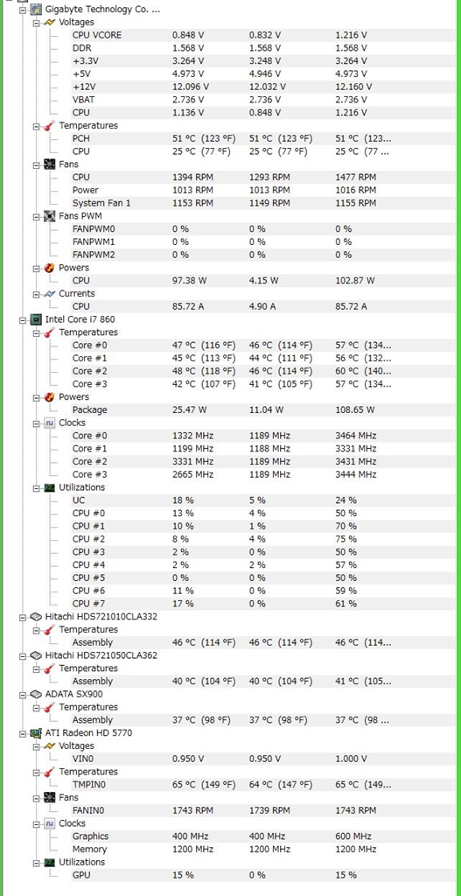Collapse the CPU Utilizations section
Image resolution: width=461 pixels, height=896 pixels.
36,487
